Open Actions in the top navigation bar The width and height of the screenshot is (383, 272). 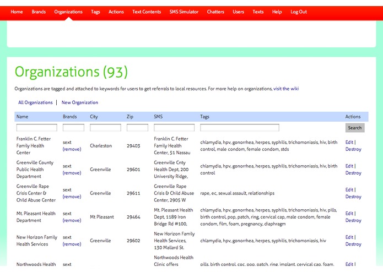click(116, 12)
